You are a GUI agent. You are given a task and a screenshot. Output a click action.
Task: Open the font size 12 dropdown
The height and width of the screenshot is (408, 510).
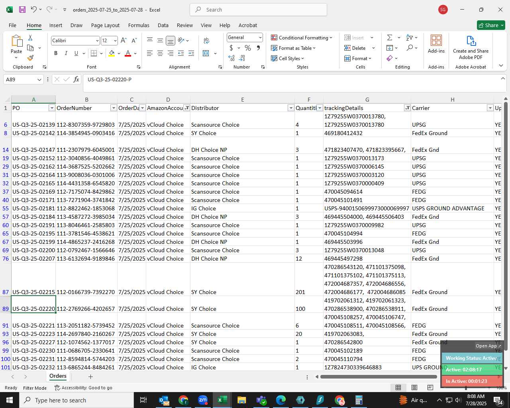click(115, 41)
